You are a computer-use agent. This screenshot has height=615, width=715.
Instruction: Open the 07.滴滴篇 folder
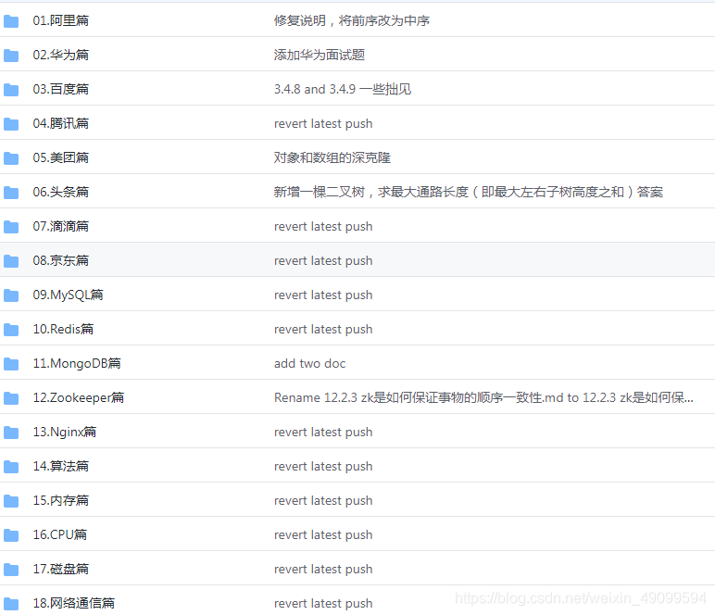tap(60, 226)
